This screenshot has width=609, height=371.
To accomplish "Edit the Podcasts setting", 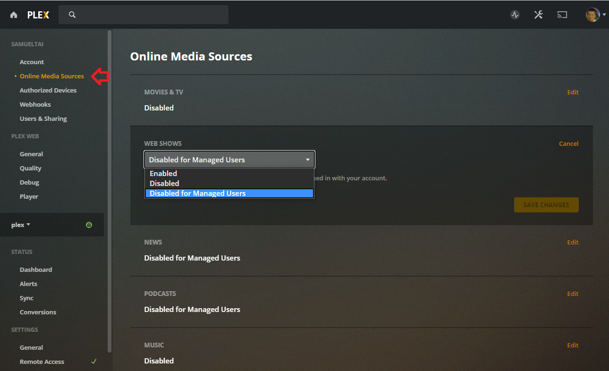I will click(x=573, y=294).
